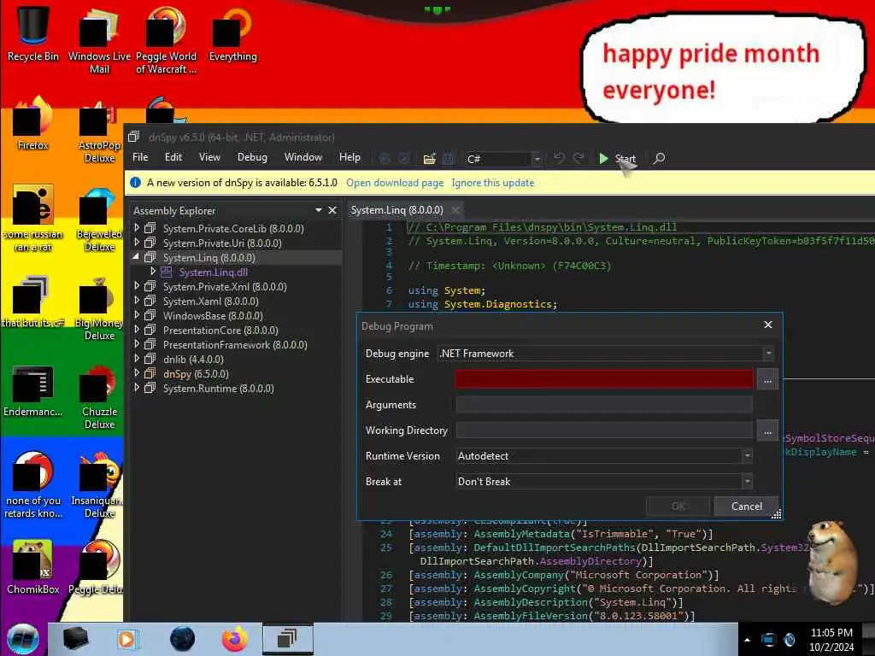Click Open download page link
The height and width of the screenshot is (656, 875).
pyautogui.click(x=395, y=183)
